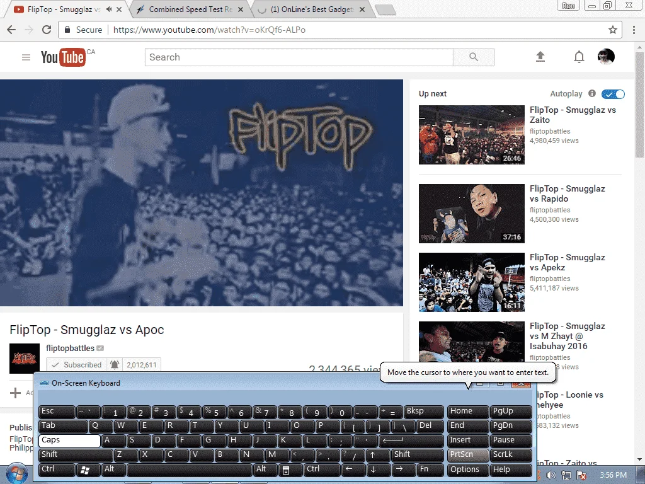Go back in browser

click(x=11, y=30)
